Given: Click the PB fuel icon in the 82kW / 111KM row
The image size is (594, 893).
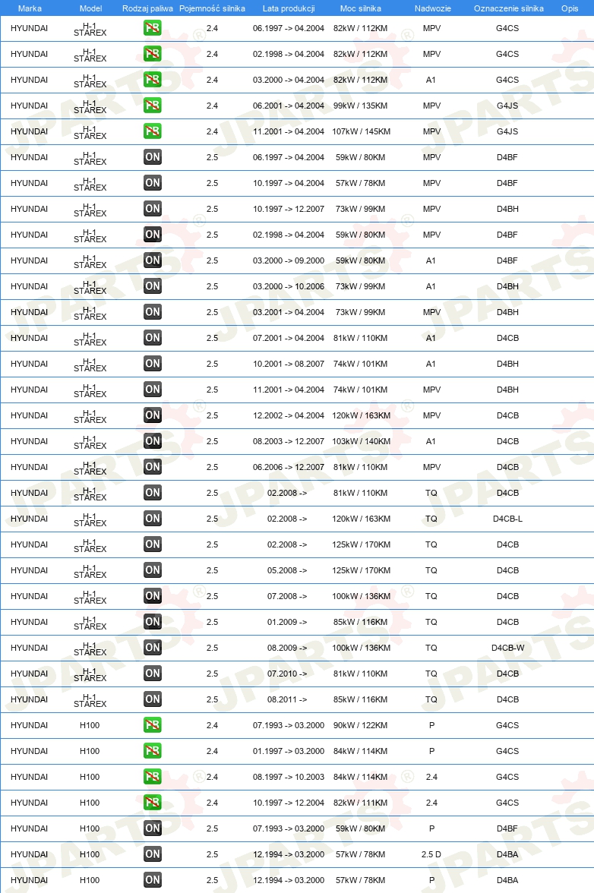Looking at the screenshot, I should [x=152, y=803].
